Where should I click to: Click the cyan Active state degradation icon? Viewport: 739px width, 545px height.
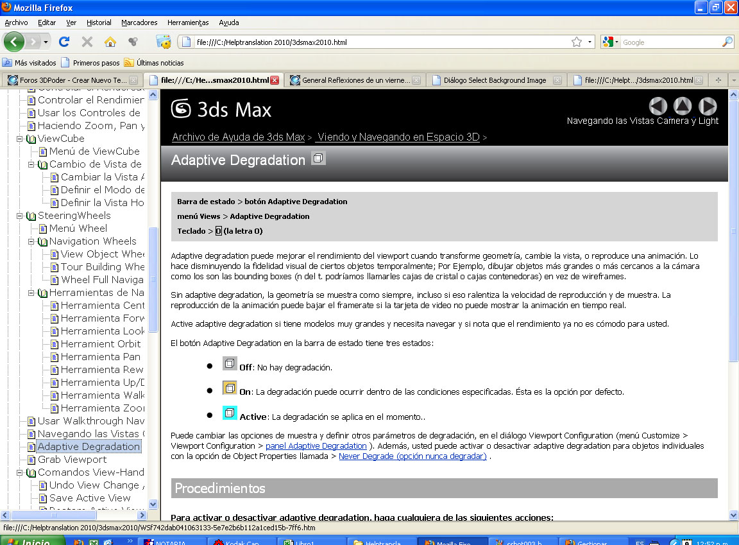point(230,413)
